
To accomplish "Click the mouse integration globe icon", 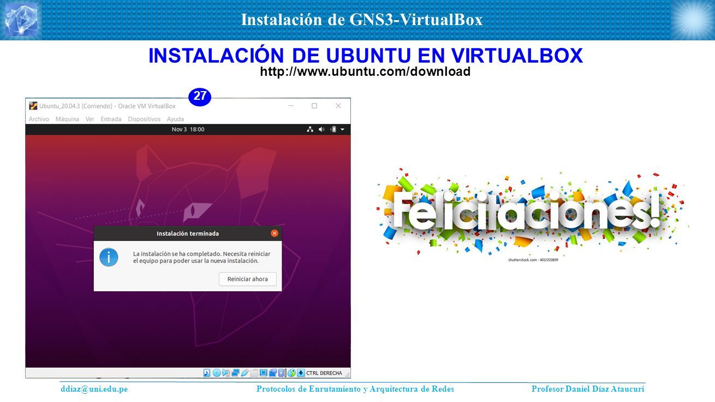I will 291,373.
